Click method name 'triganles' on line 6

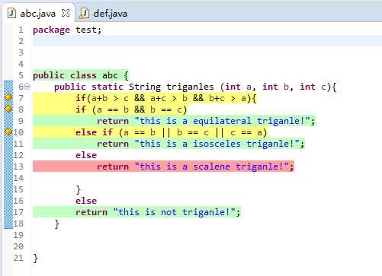(190, 87)
